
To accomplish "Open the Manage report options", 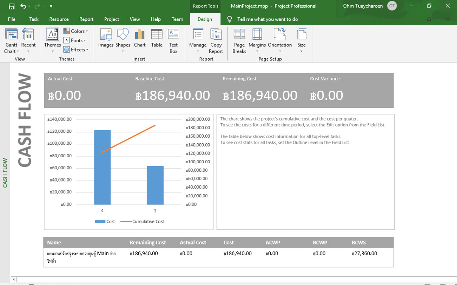I will [x=198, y=40].
